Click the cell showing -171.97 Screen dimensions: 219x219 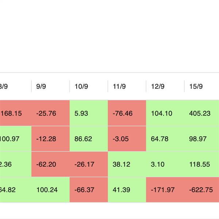tap(165, 190)
